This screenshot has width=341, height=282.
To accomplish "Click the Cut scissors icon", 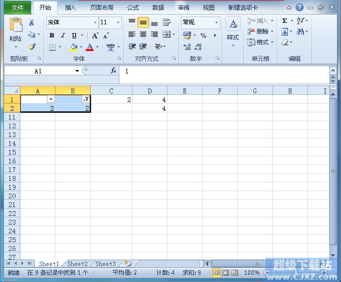I will pos(32,22).
